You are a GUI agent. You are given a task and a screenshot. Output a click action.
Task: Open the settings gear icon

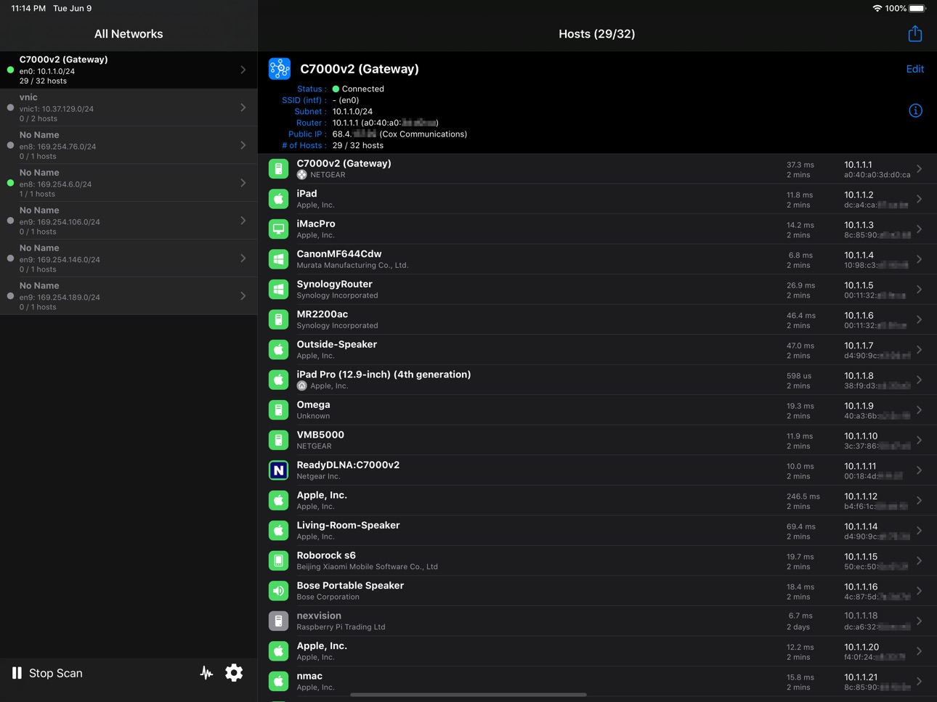coord(234,673)
